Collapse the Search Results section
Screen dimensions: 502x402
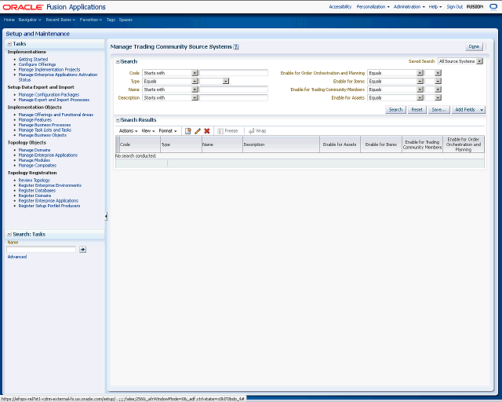(117, 120)
